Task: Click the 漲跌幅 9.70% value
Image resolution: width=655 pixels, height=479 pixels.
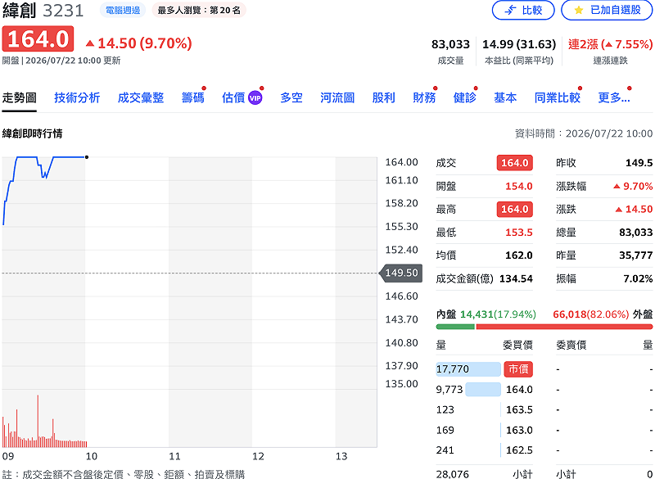Action: coord(633,186)
